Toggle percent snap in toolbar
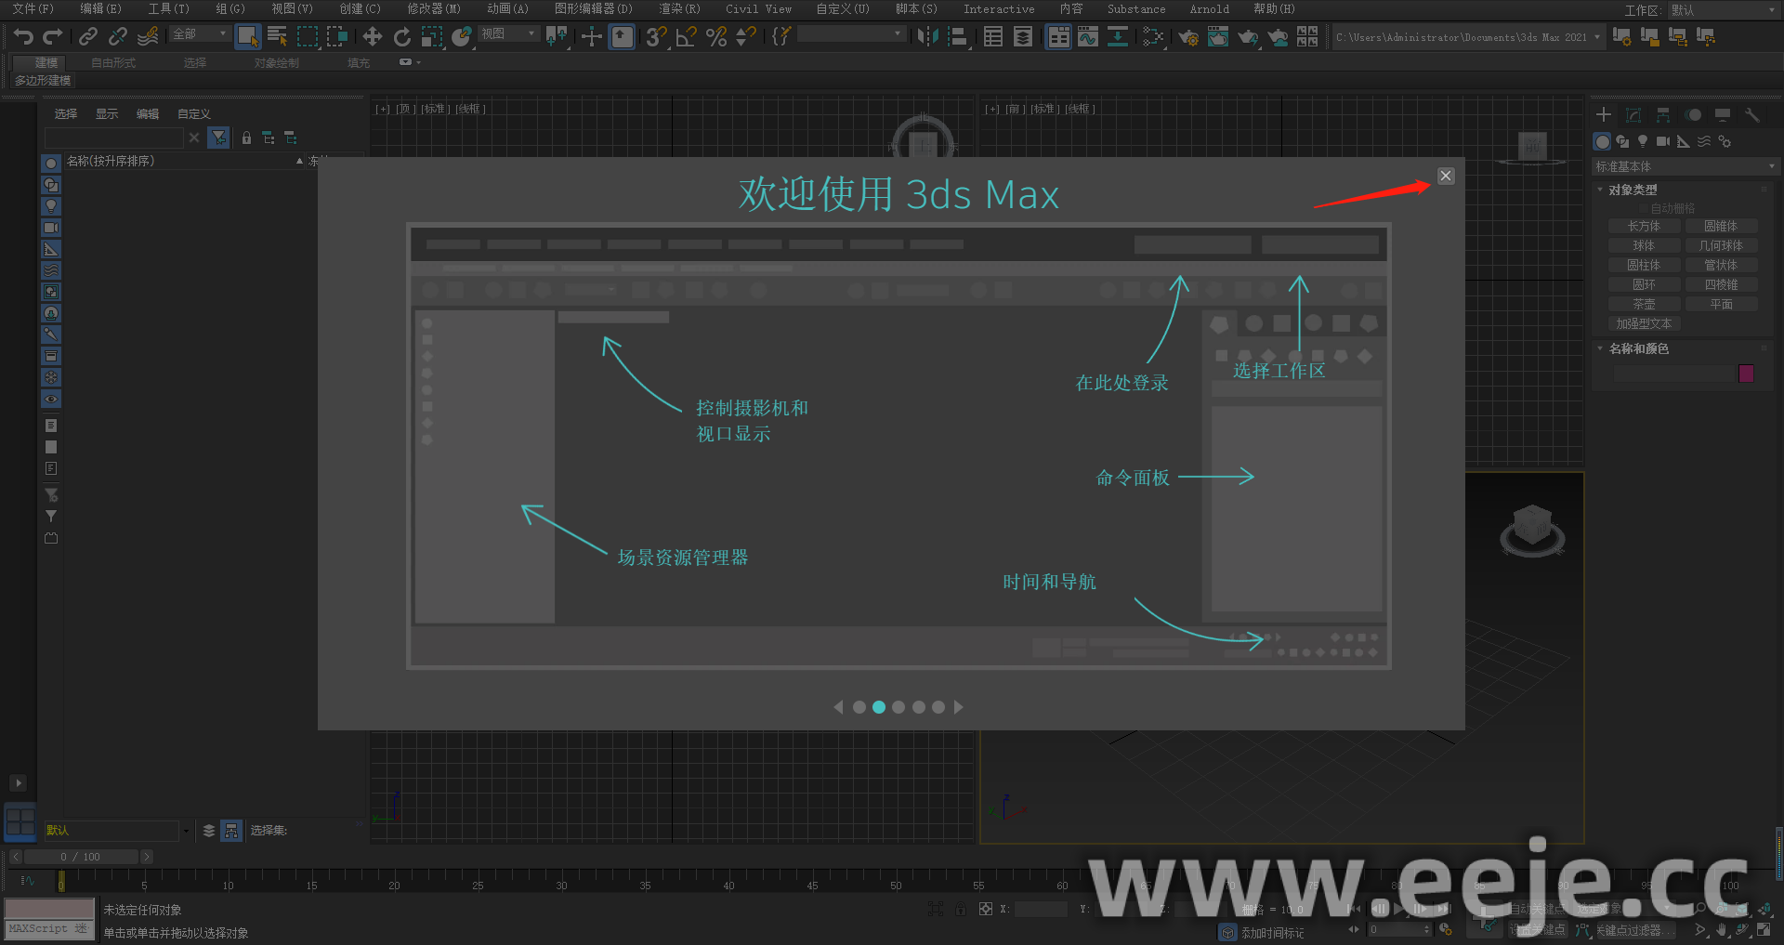Viewport: 1784px width, 945px height. pos(715,37)
